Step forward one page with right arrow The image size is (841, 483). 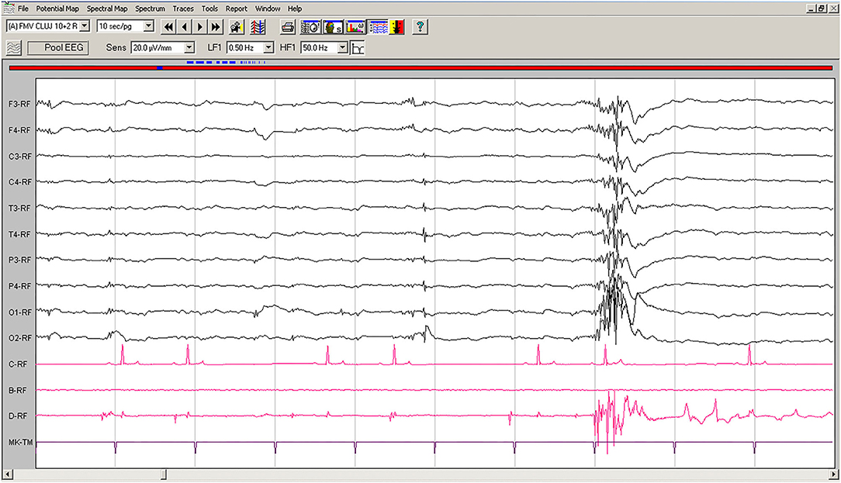(x=200, y=27)
